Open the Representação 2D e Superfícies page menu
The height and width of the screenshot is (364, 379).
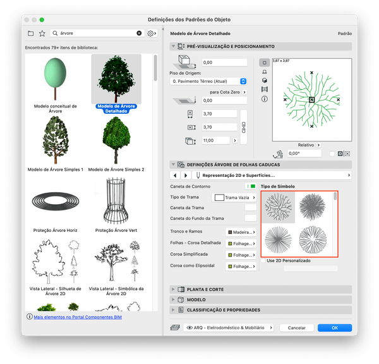coord(272,175)
